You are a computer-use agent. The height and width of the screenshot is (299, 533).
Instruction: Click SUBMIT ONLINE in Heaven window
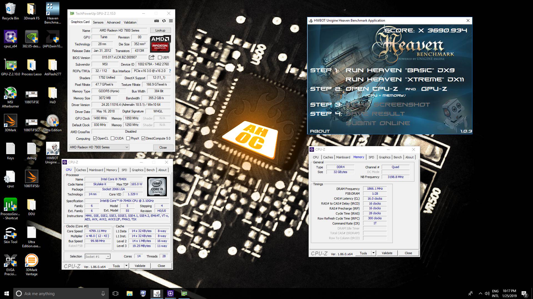click(378, 123)
